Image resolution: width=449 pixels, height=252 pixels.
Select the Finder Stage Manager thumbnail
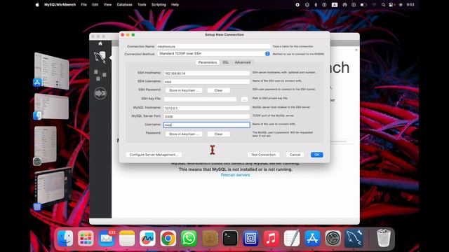pyautogui.click(x=51, y=106)
